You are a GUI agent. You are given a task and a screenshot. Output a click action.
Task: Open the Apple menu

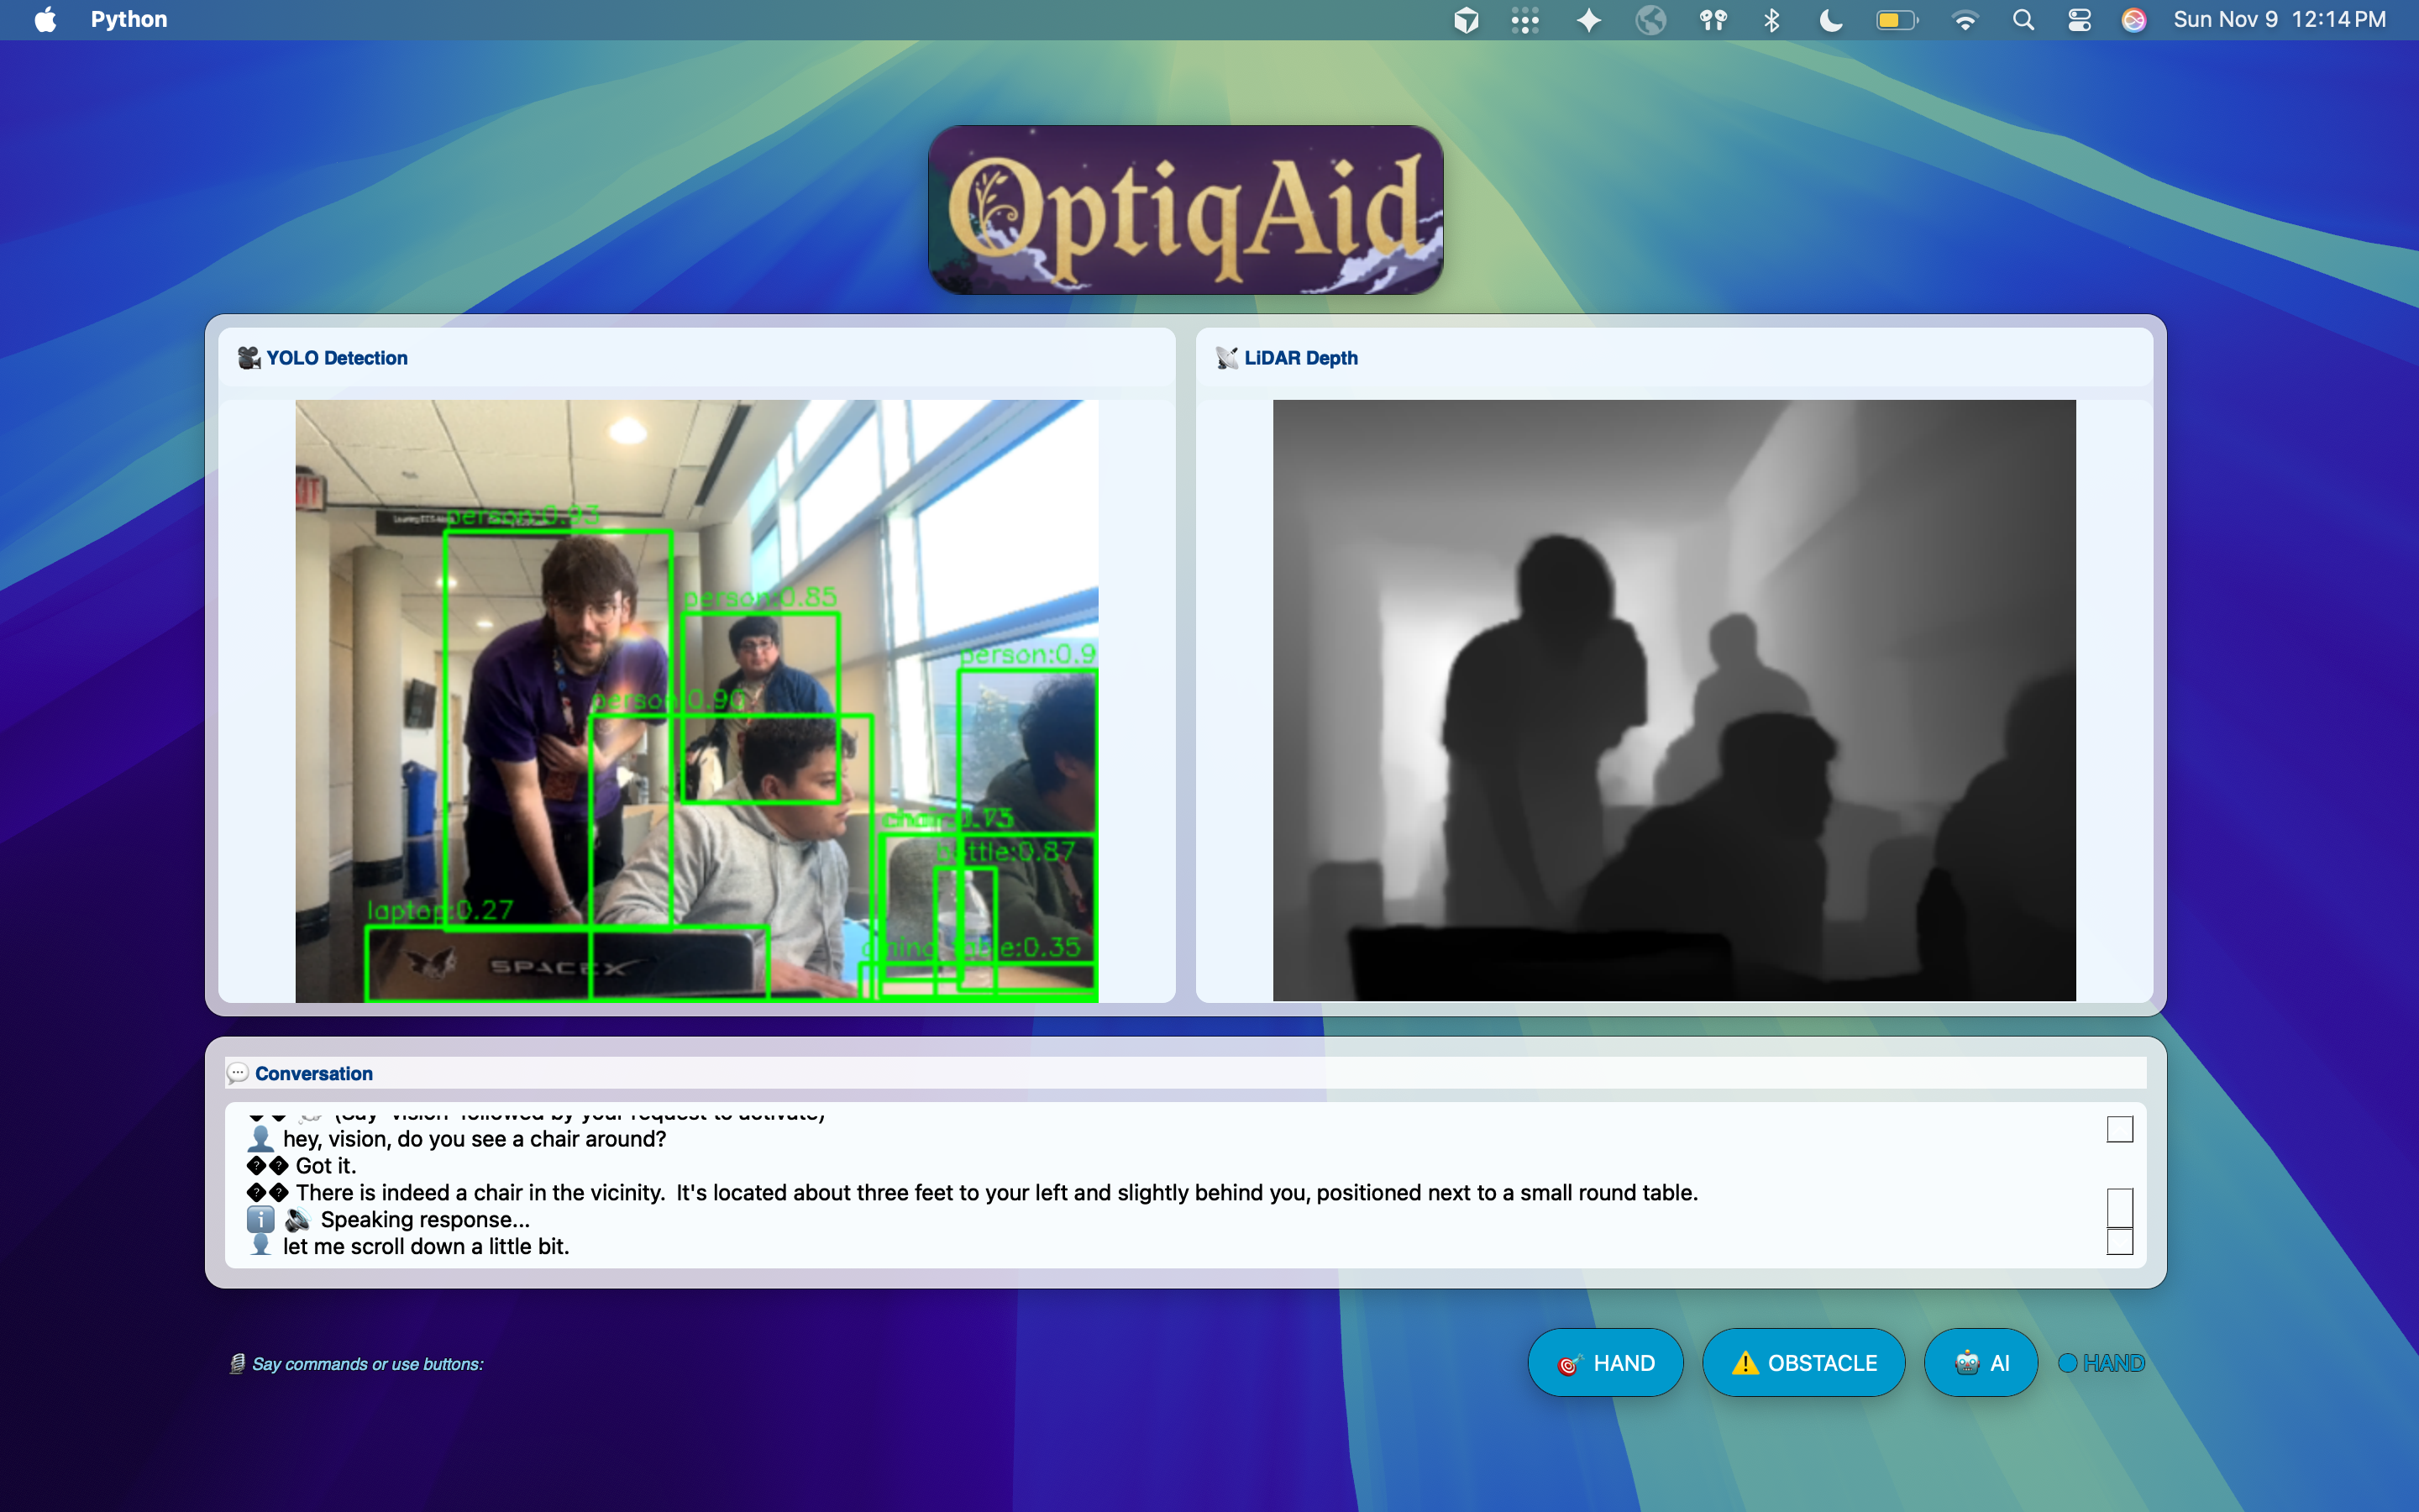coord(45,20)
